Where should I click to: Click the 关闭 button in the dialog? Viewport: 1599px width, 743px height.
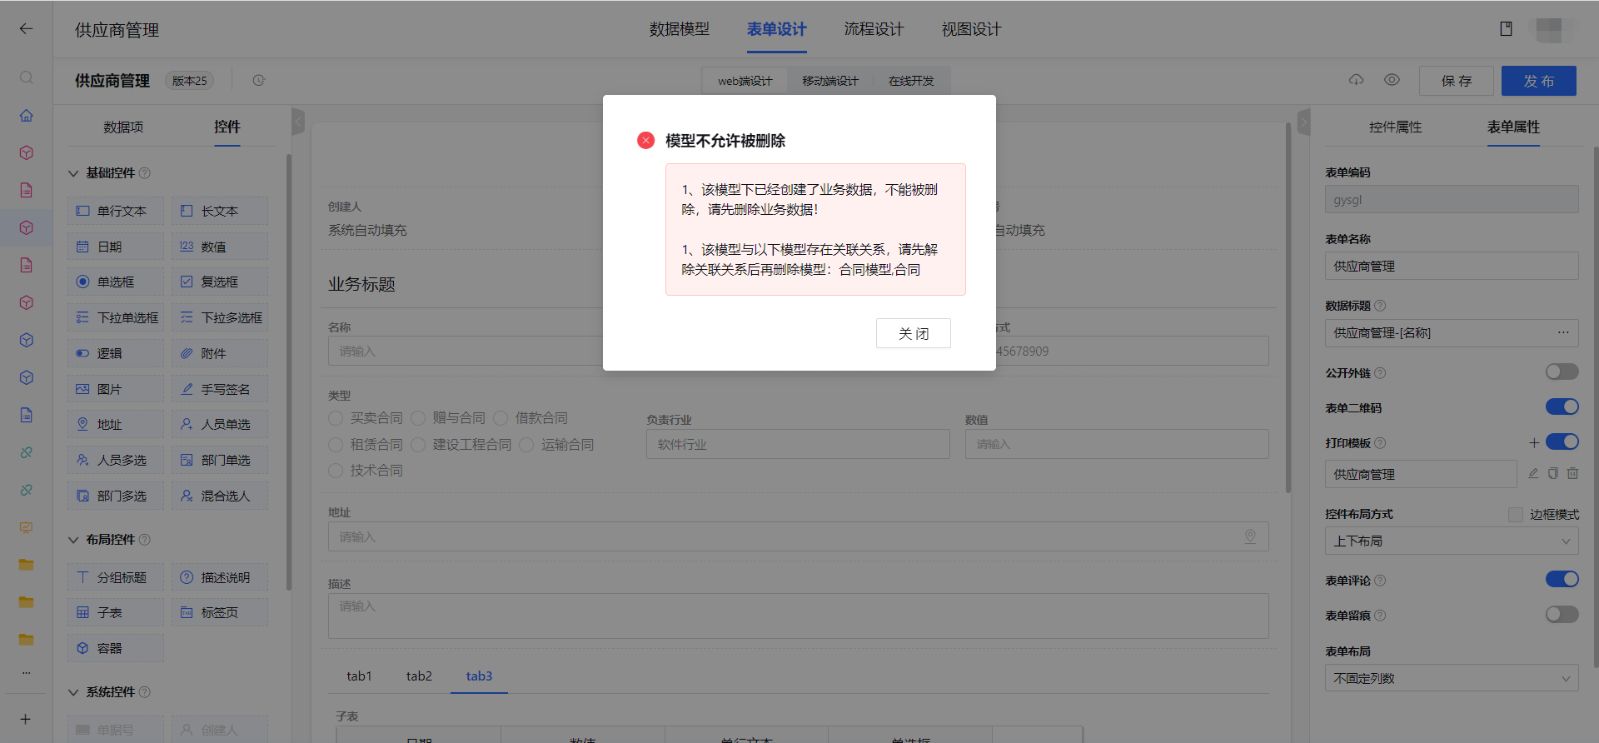point(913,333)
